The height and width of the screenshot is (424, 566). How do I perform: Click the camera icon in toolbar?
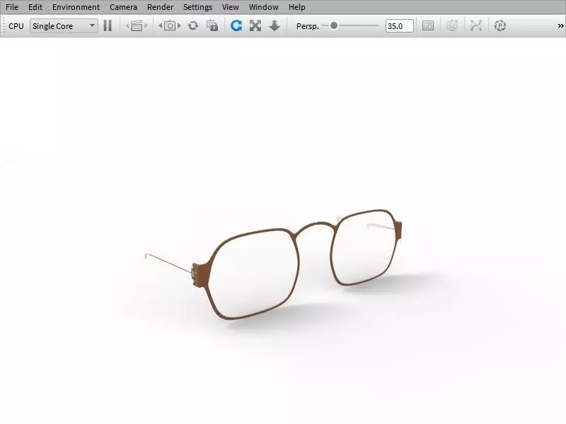(170, 25)
